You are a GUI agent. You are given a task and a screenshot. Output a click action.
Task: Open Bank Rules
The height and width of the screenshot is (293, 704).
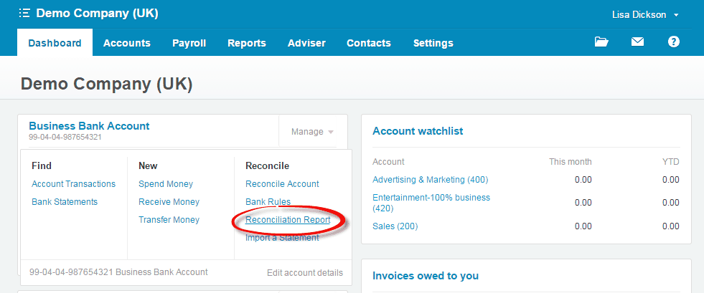point(268,202)
